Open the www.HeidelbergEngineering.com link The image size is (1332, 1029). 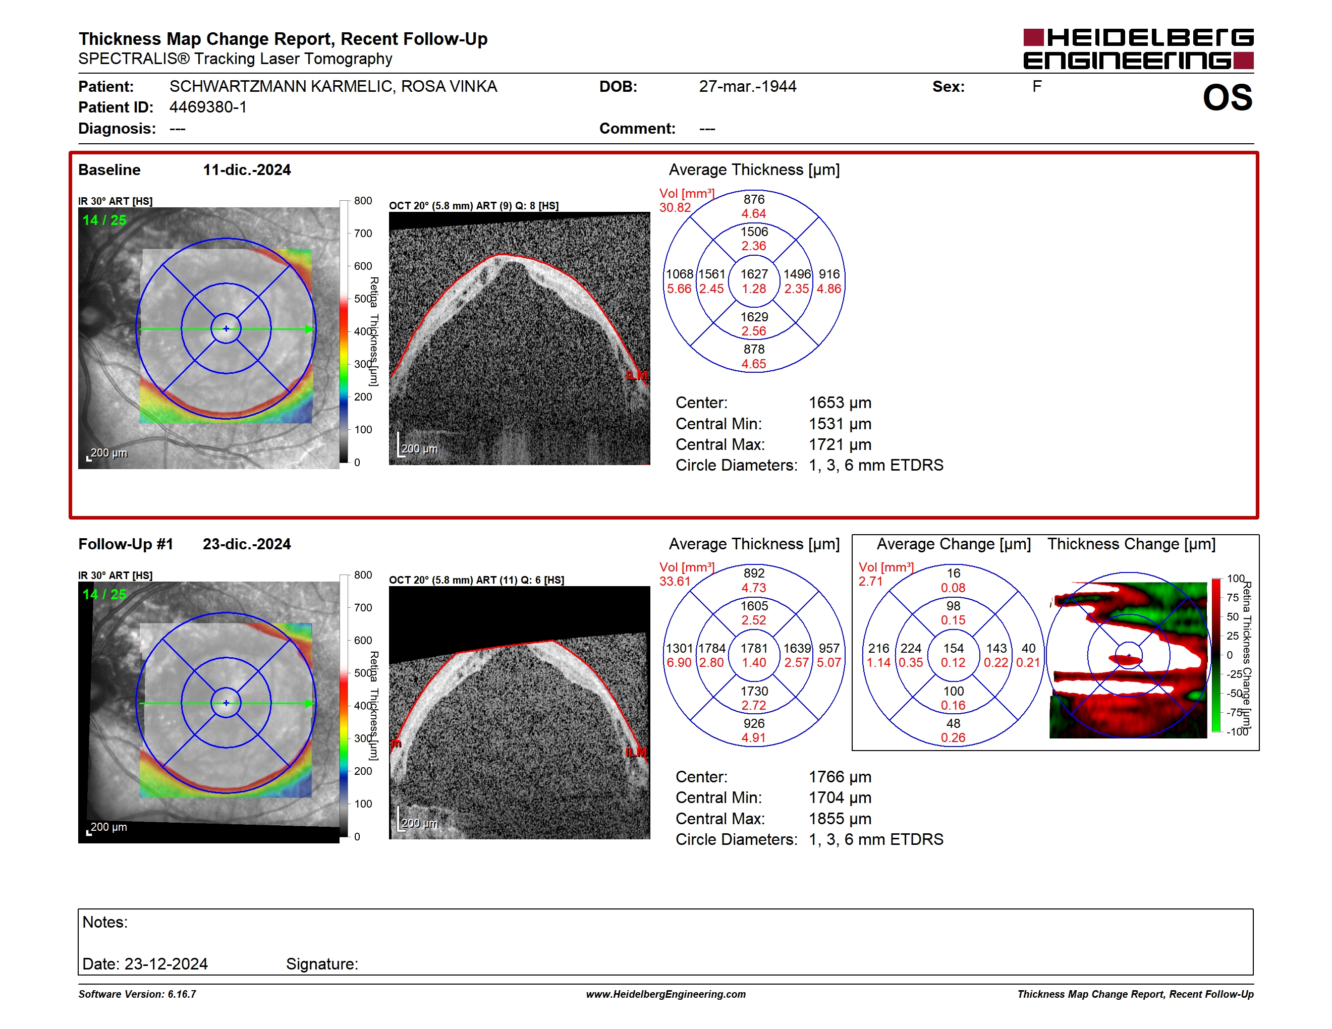666,994
